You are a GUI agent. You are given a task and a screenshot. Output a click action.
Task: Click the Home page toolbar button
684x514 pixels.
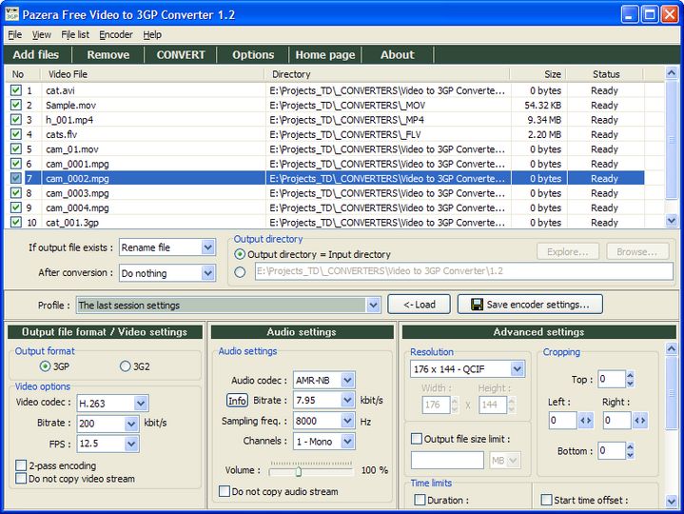pyautogui.click(x=325, y=54)
